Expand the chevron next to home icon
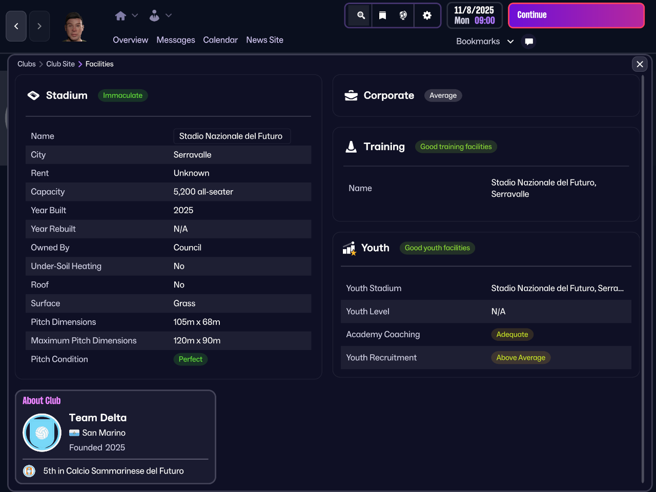This screenshot has width=656, height=492. pyautogui.click(x=135, y=16)
